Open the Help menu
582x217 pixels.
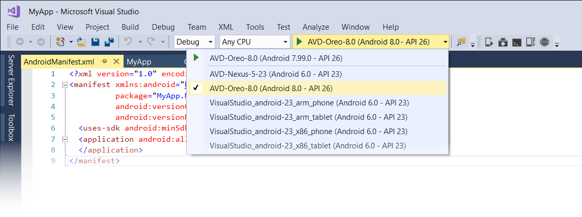[x=390, y=27]
